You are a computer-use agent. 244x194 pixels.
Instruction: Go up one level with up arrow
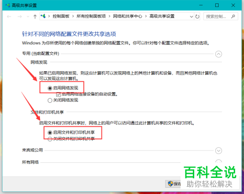point(35,17)
